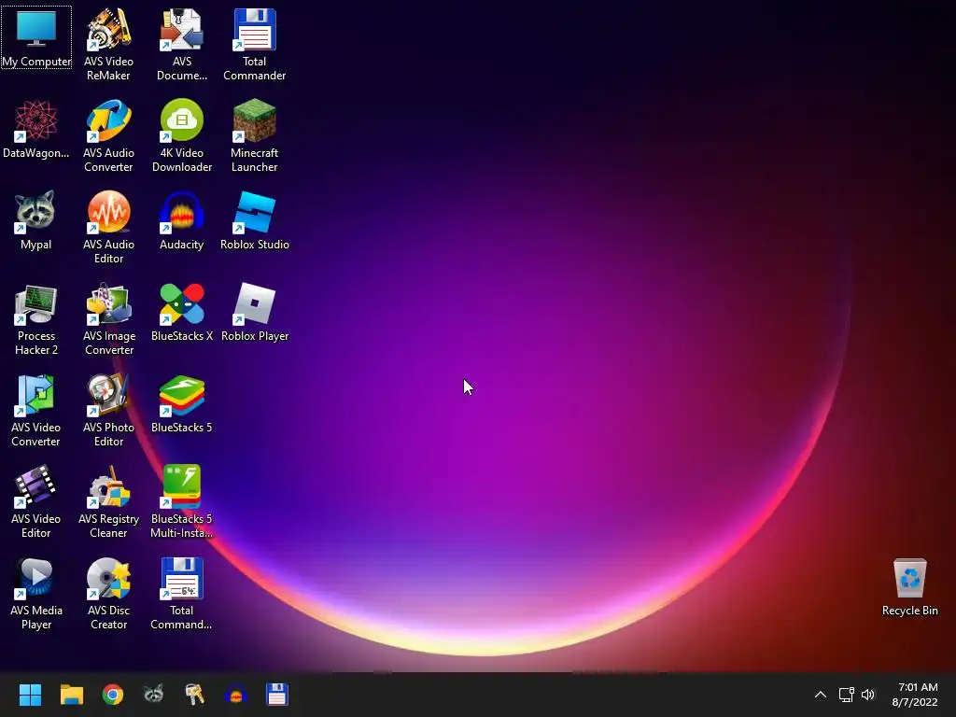Open the Windows Start menu
The height and width of the screenshot is (717, 956).
tap(30, 695)
